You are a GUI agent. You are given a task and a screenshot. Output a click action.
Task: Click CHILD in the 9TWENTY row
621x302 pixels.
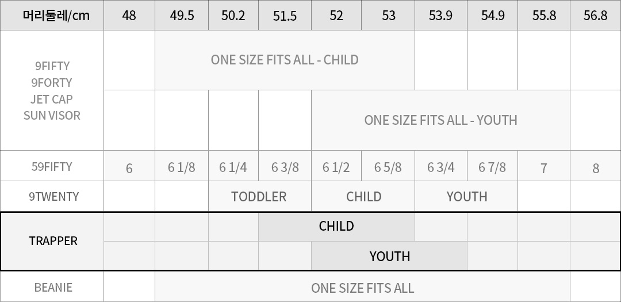coord(363,197)
